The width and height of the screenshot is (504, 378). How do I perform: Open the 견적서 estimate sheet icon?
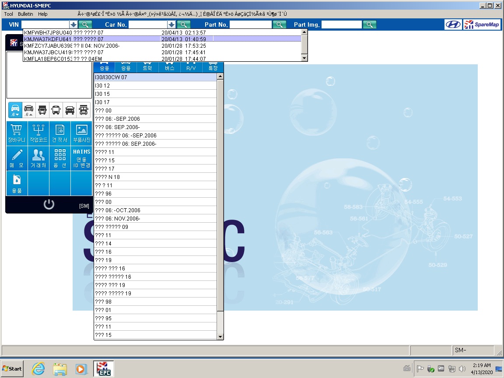coord(60,133)
